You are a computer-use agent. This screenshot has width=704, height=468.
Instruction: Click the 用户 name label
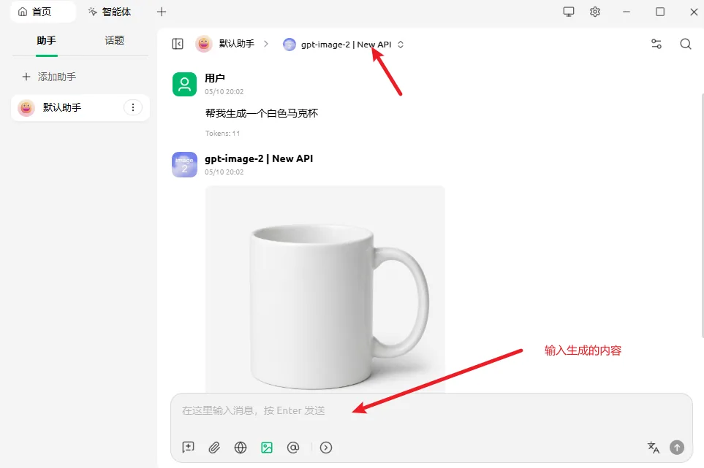pos(215,78)
